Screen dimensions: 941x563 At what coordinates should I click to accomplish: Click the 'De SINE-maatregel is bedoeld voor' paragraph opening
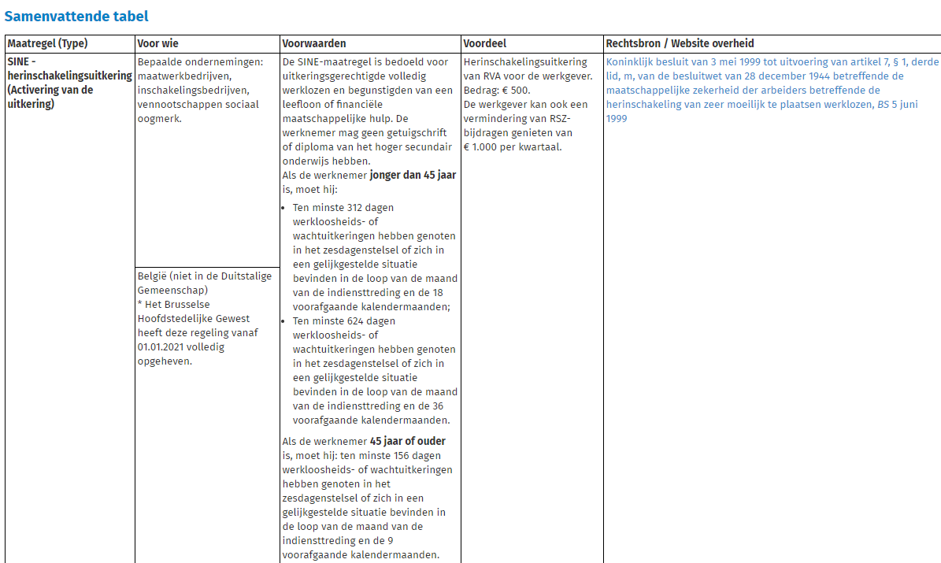coord(365,62)
